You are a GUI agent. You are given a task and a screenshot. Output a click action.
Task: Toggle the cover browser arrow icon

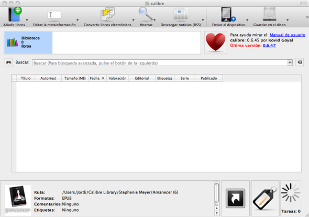[235, 198]
